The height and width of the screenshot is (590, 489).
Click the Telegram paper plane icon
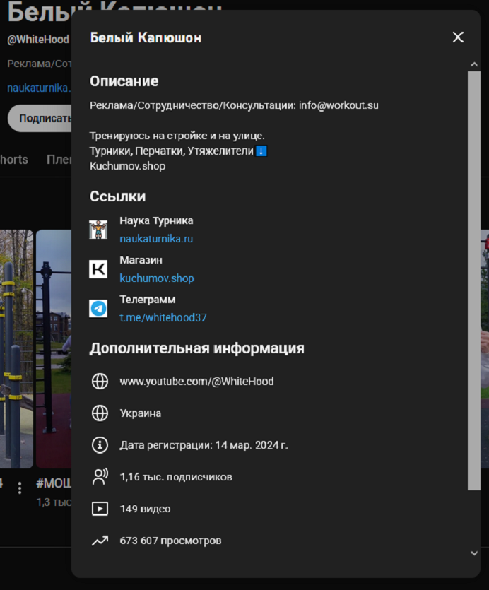coord(98,309)
